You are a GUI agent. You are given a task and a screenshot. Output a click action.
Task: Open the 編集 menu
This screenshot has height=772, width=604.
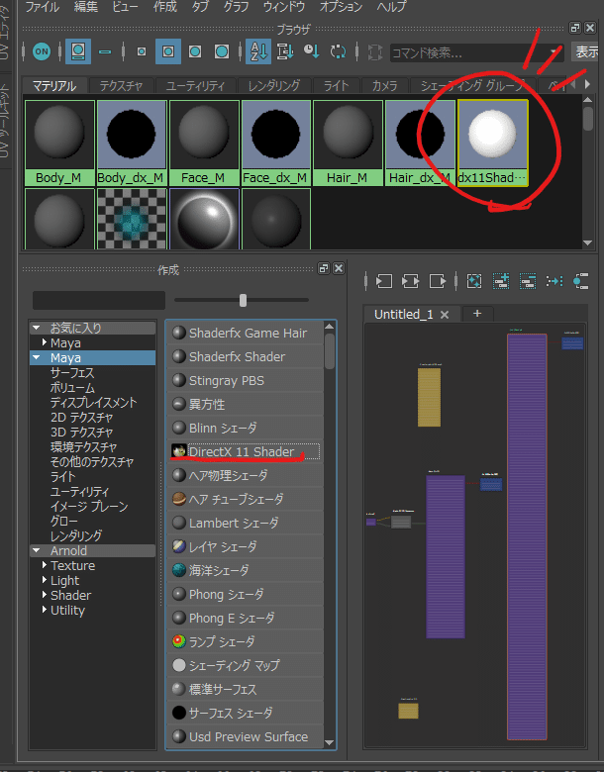[86, 6]
